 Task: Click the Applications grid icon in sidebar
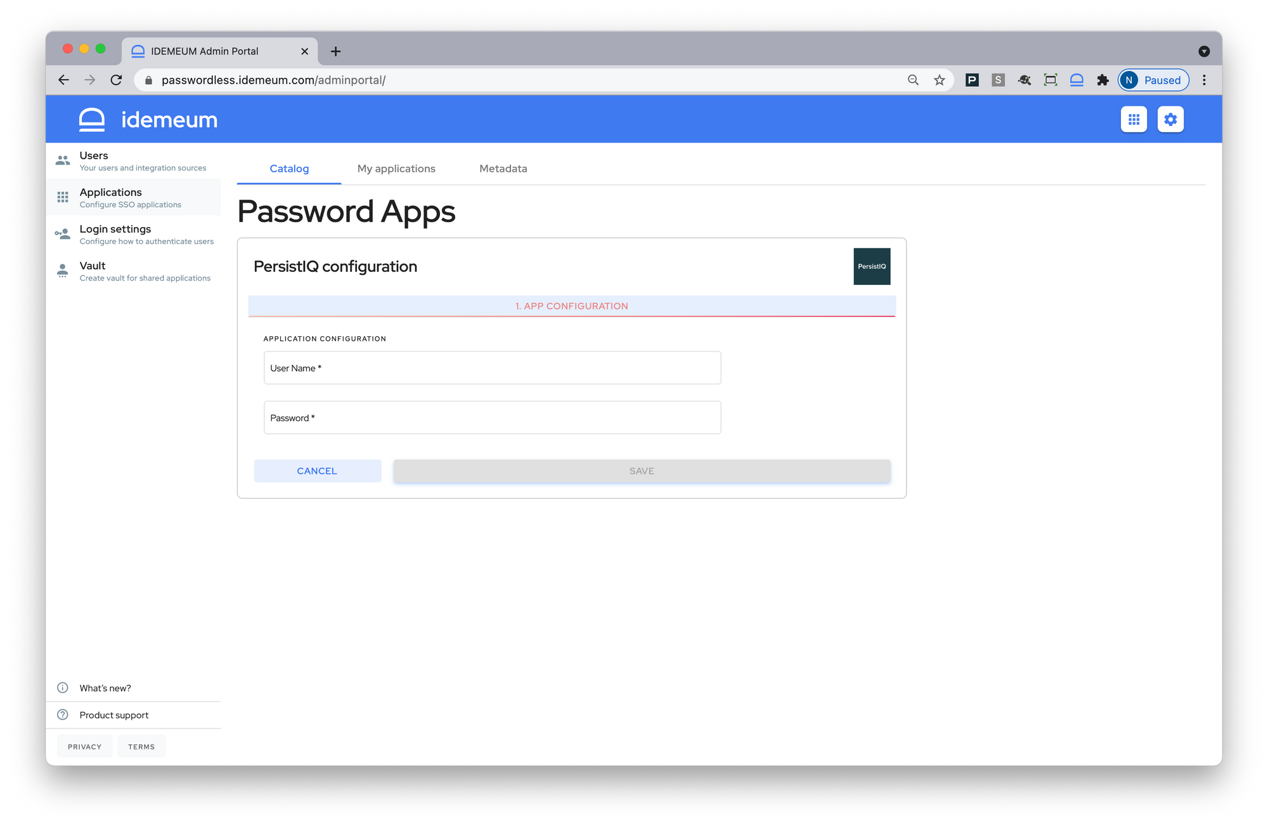click(63, 197)
